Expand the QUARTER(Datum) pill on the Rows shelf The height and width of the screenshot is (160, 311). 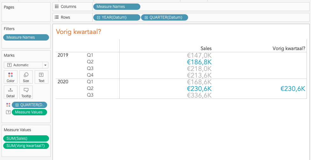146,17
